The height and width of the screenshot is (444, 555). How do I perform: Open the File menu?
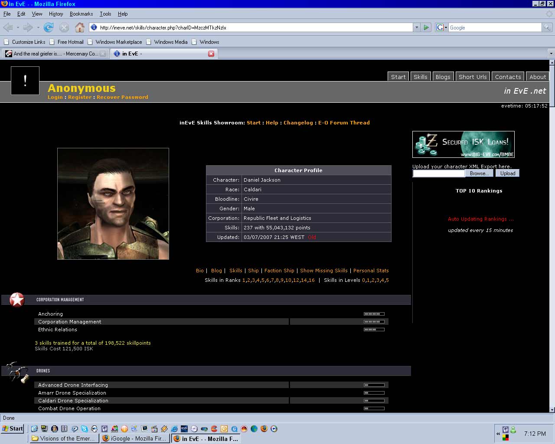[x=7, y=14]
